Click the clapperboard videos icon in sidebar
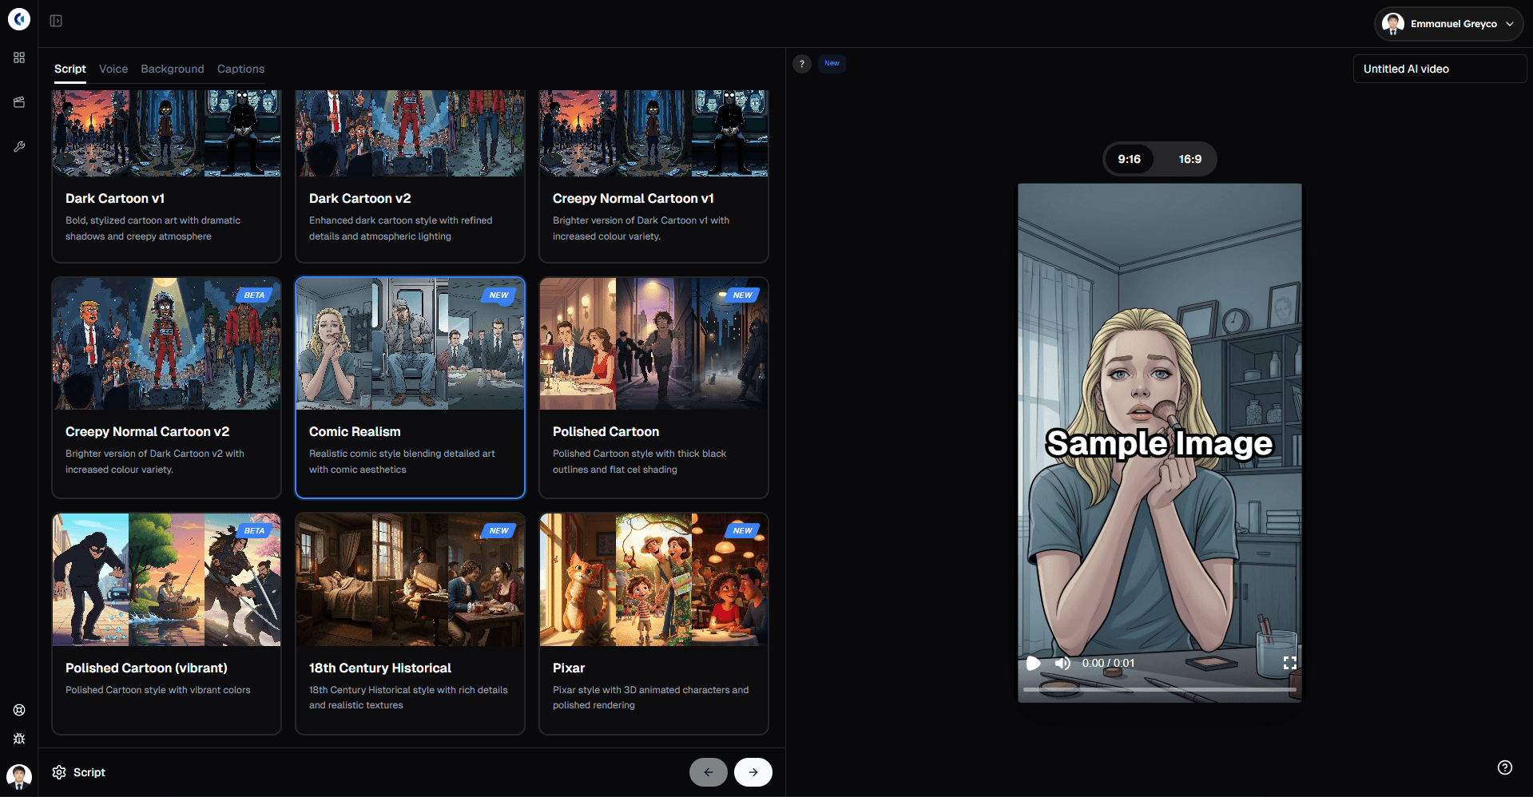This screenshot has height=797, width=1533. (x=18, y=102)
